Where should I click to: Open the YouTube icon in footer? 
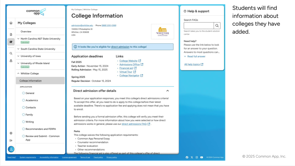point(202,157)
